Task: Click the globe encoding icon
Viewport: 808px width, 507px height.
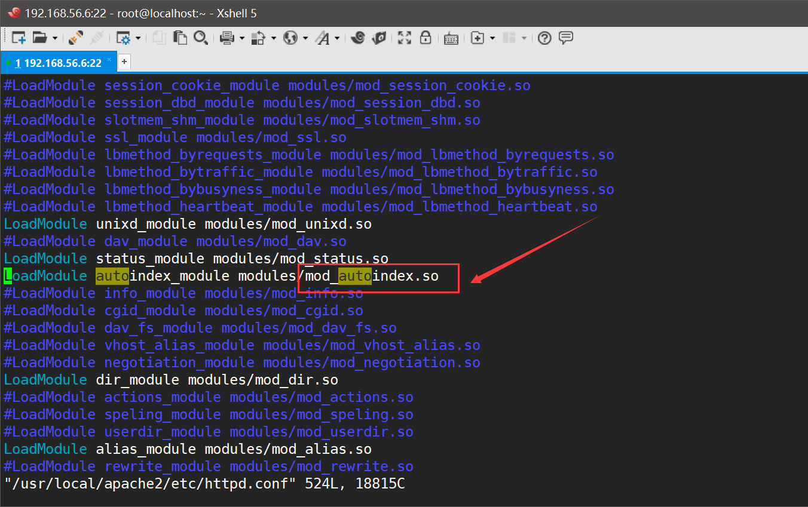Action: pos(290,38)
